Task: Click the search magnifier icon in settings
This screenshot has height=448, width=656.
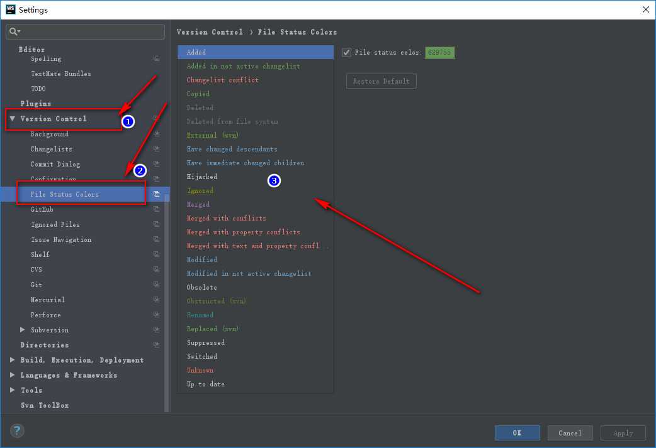Action: click(x=13, y=31)
